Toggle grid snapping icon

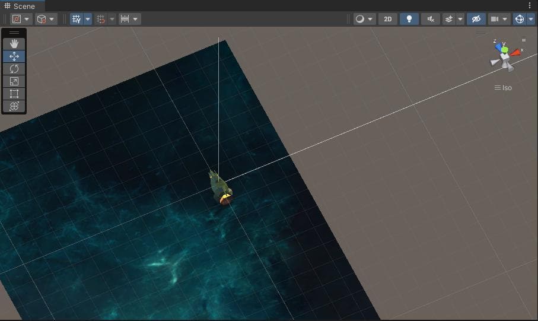click(100, 19)
